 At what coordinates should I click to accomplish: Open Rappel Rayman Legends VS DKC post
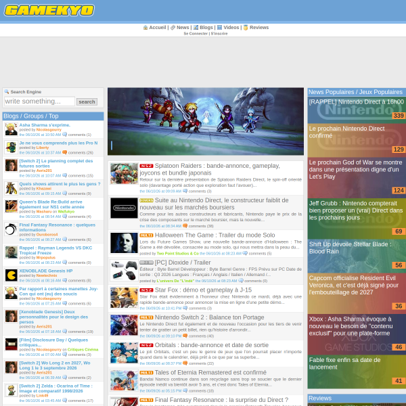[55, 250]
